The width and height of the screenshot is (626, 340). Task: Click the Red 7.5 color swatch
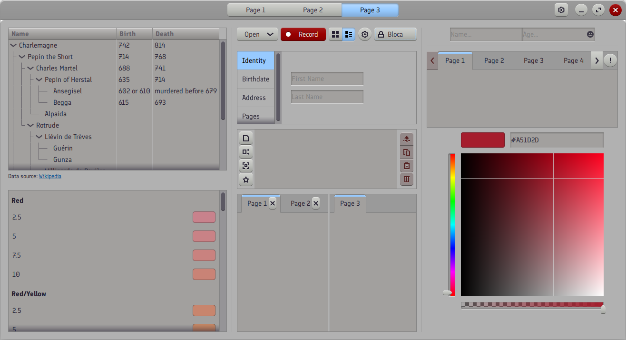(x=204, y=255)
